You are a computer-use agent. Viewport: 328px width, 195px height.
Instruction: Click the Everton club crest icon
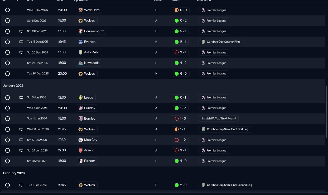point(81,42)
